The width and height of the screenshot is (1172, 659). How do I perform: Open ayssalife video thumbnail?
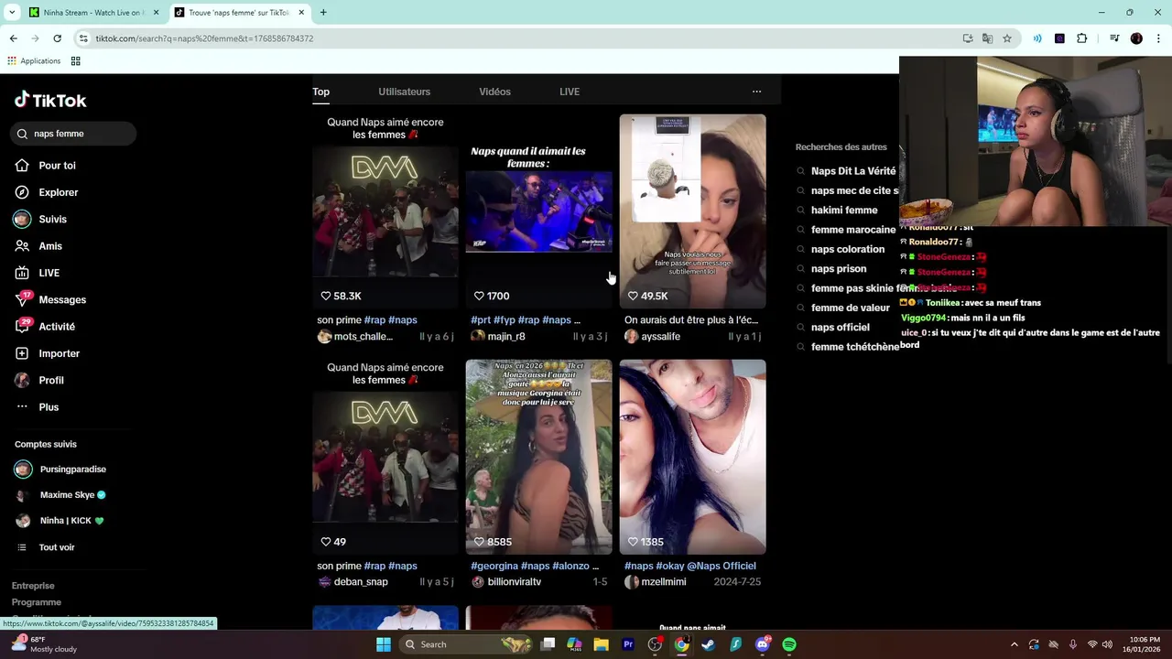click(693, 211)
